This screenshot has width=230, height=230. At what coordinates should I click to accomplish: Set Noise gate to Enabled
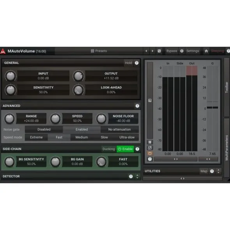(x=81, y=130)
